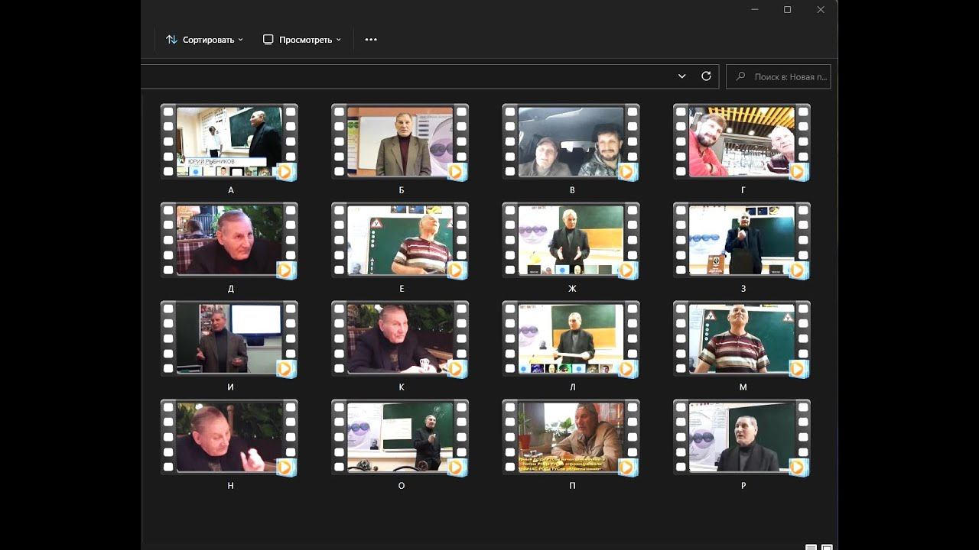Select the video thumbnail of file О
979x550 pixels.
400,438
